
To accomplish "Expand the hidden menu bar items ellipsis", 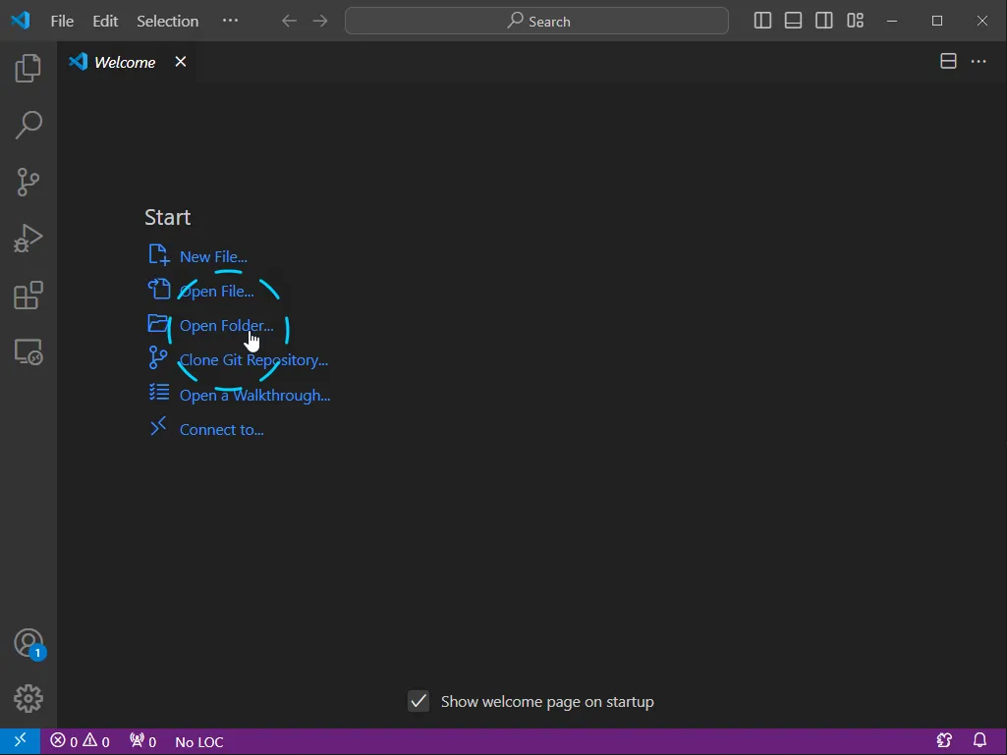I will 230,21.
